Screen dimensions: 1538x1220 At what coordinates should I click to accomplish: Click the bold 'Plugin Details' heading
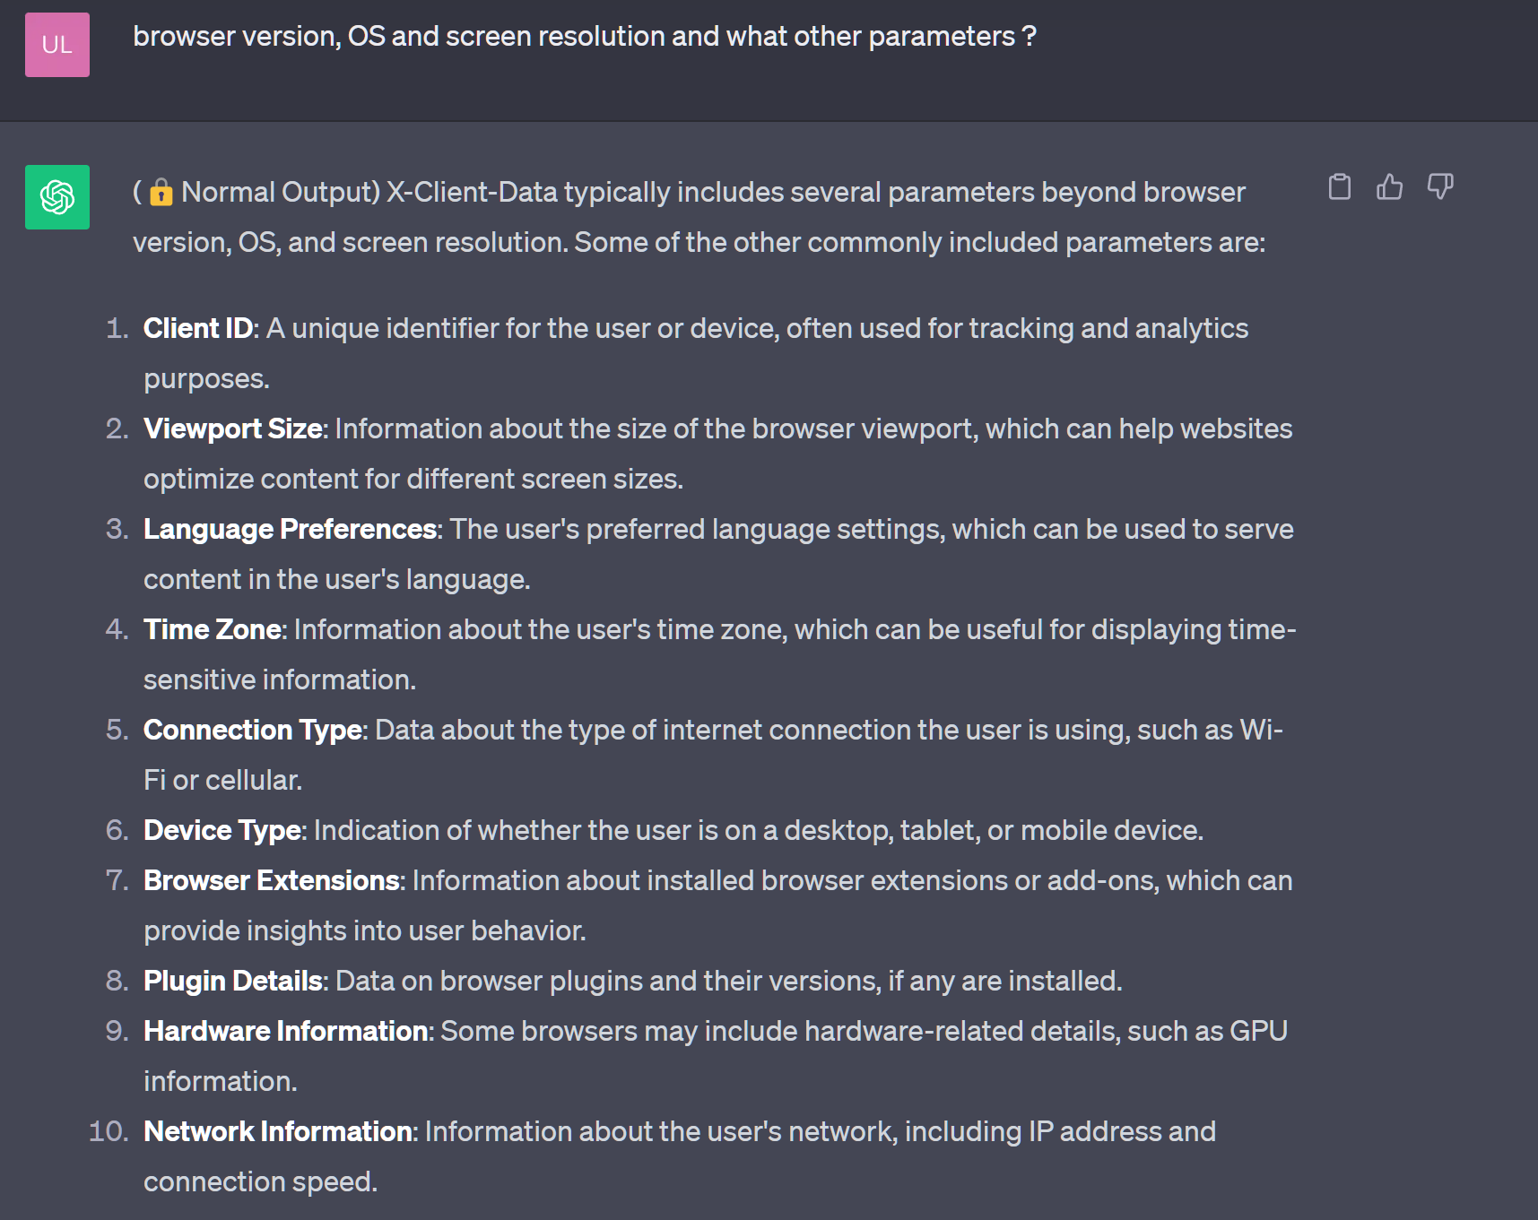point(233,981)
